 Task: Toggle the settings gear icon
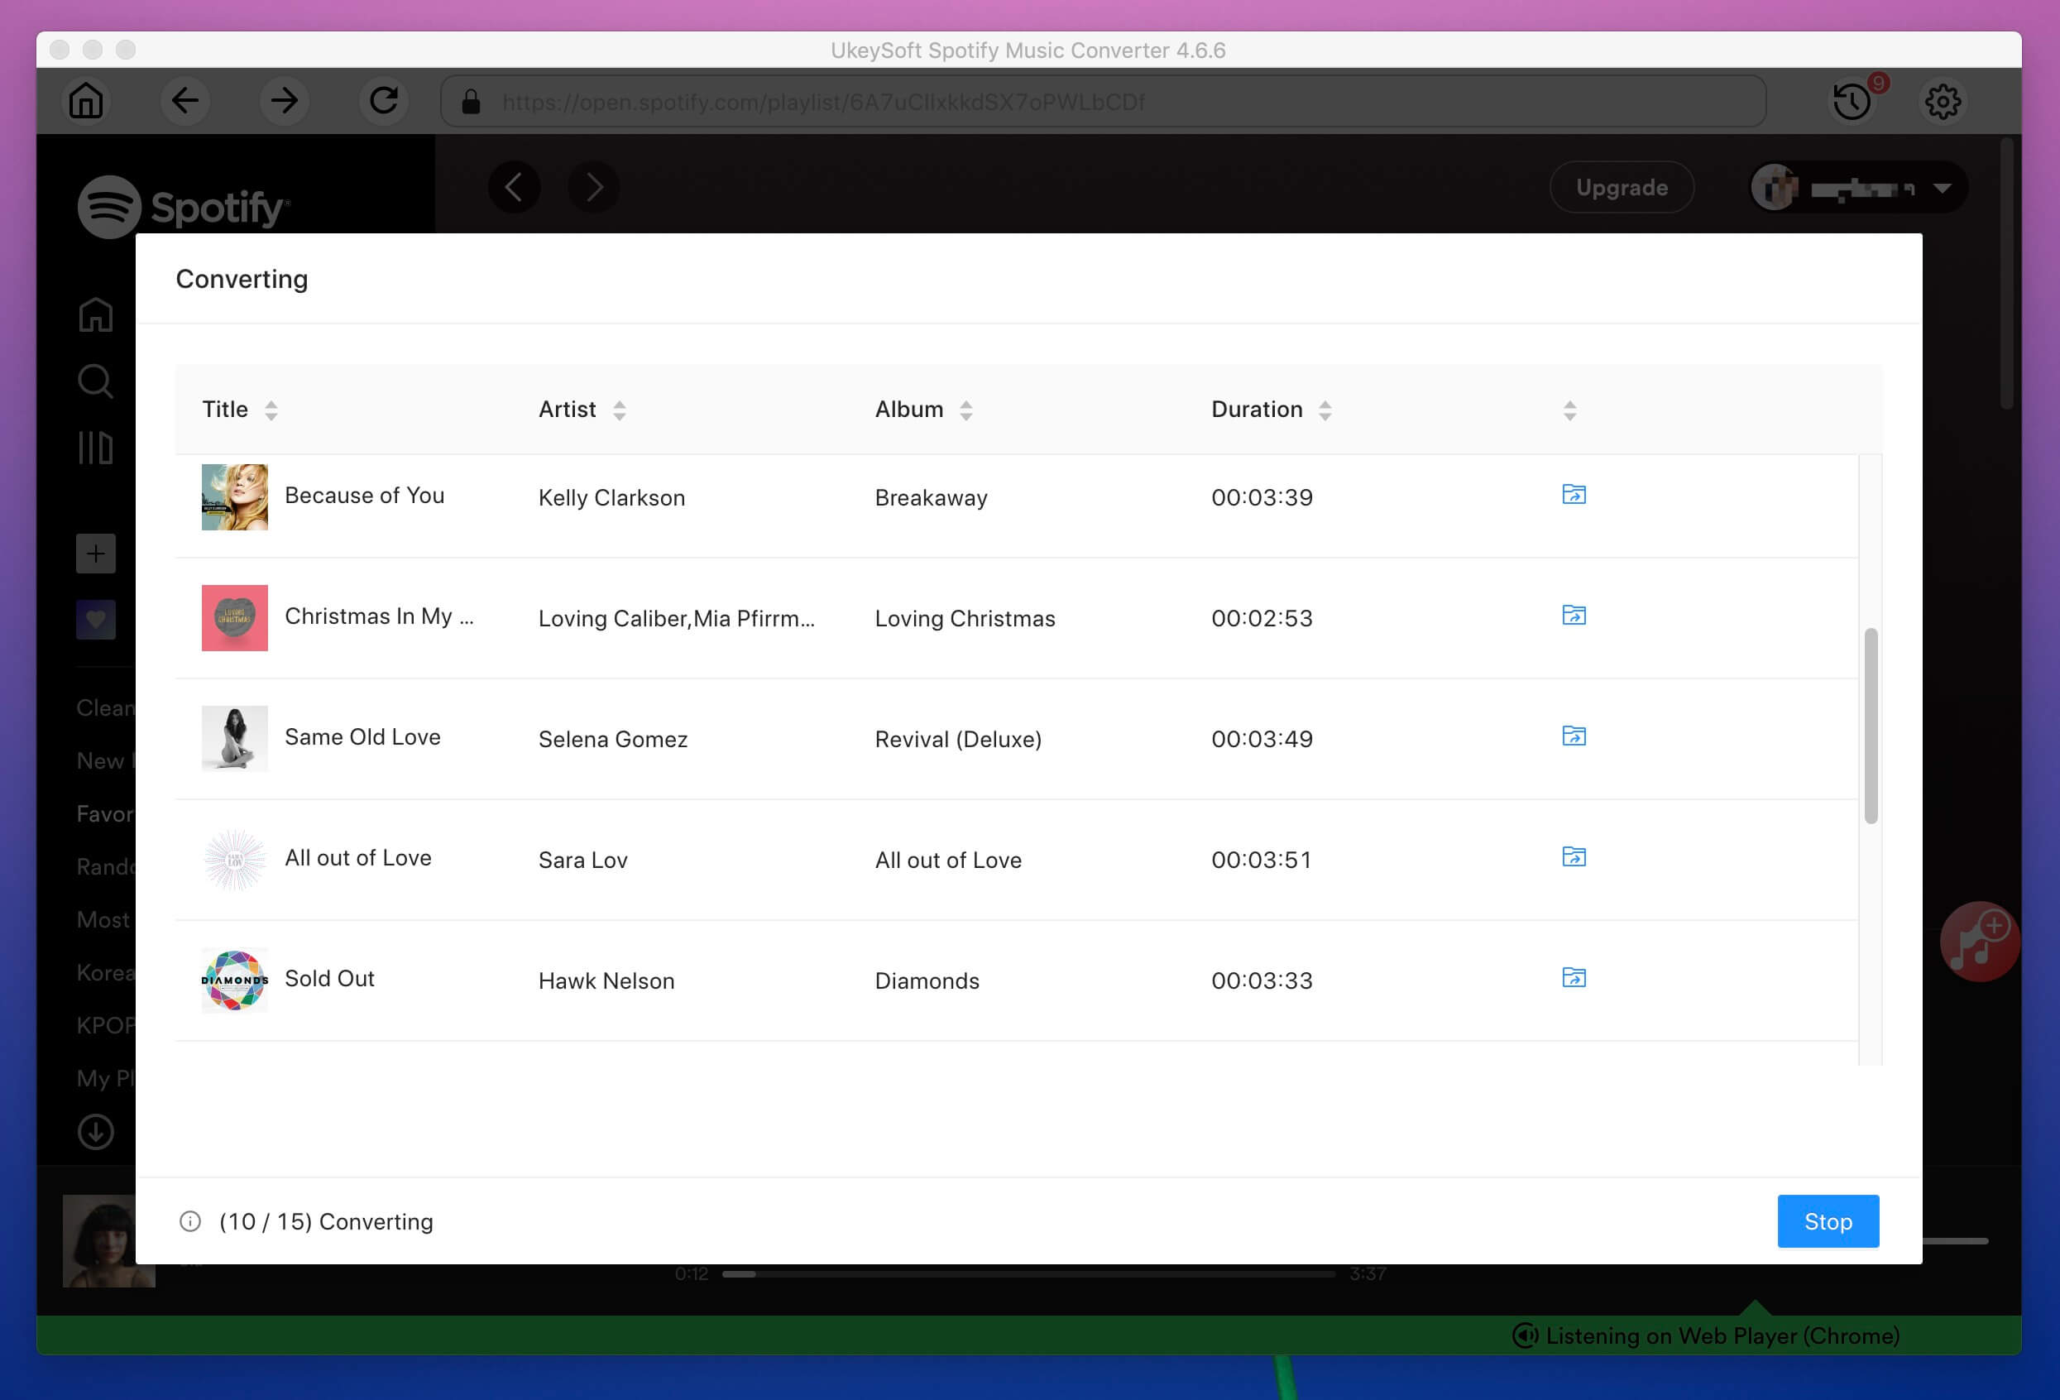click(x=1944, y=100)
